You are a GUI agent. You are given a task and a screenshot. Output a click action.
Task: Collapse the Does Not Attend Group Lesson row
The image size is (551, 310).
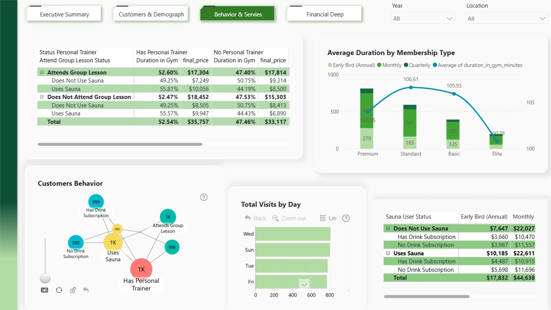click(x=42, y=97)
